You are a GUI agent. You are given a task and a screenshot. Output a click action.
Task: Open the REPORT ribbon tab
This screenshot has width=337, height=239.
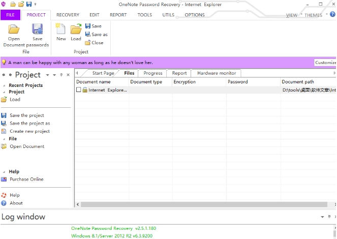tap(118, 15)
